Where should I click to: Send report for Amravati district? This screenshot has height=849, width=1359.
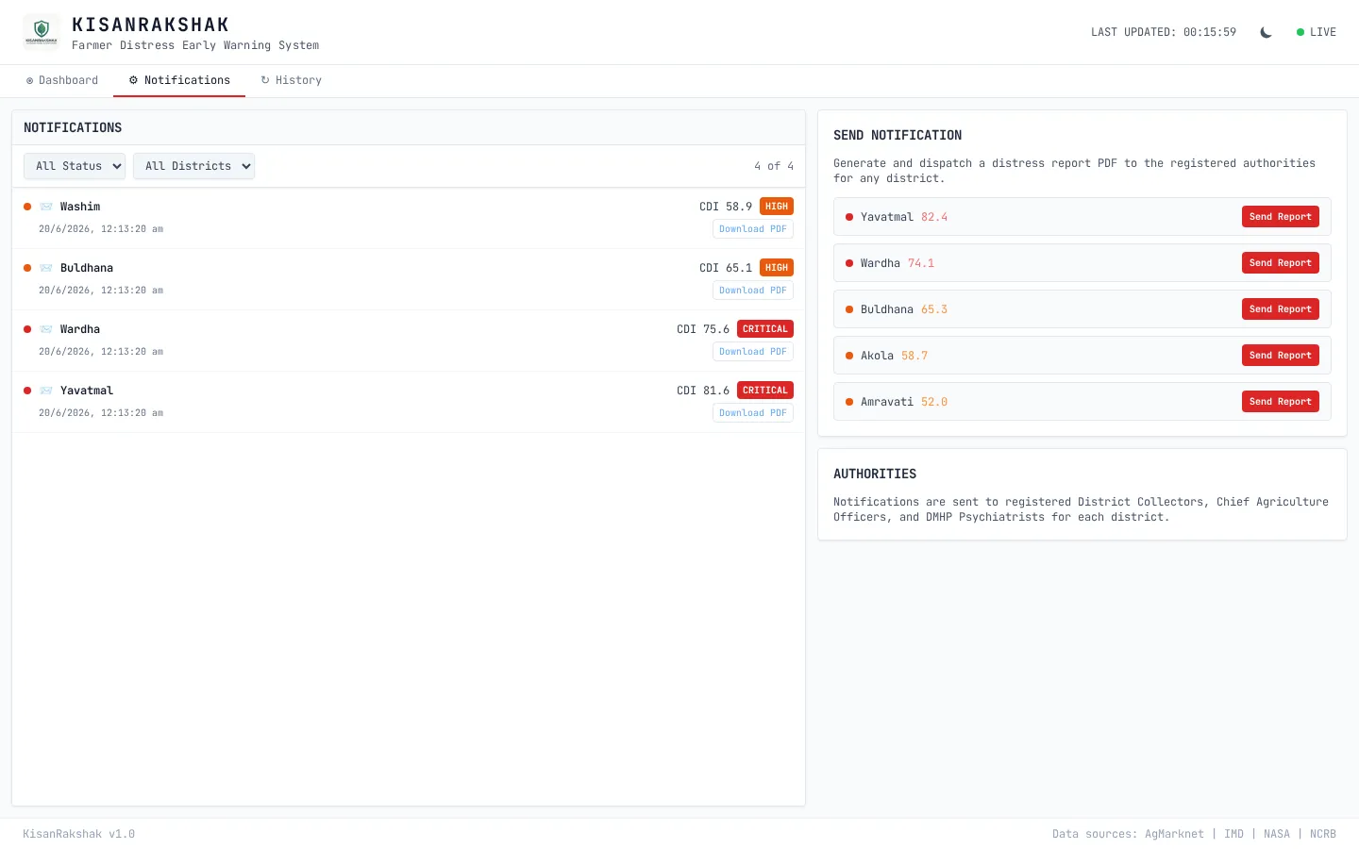pos(1280,402)
